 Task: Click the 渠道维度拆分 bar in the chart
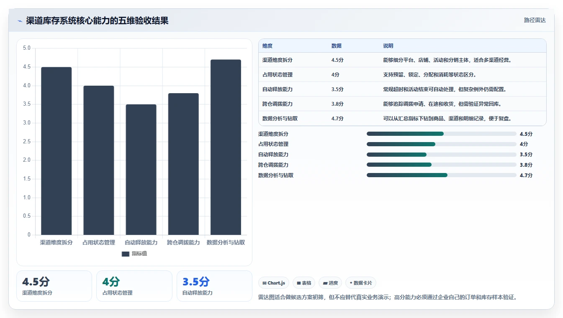(57, 151)
